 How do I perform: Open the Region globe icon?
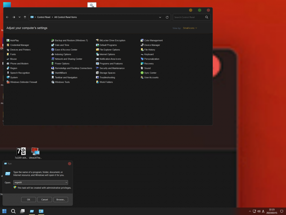(8, 68)
